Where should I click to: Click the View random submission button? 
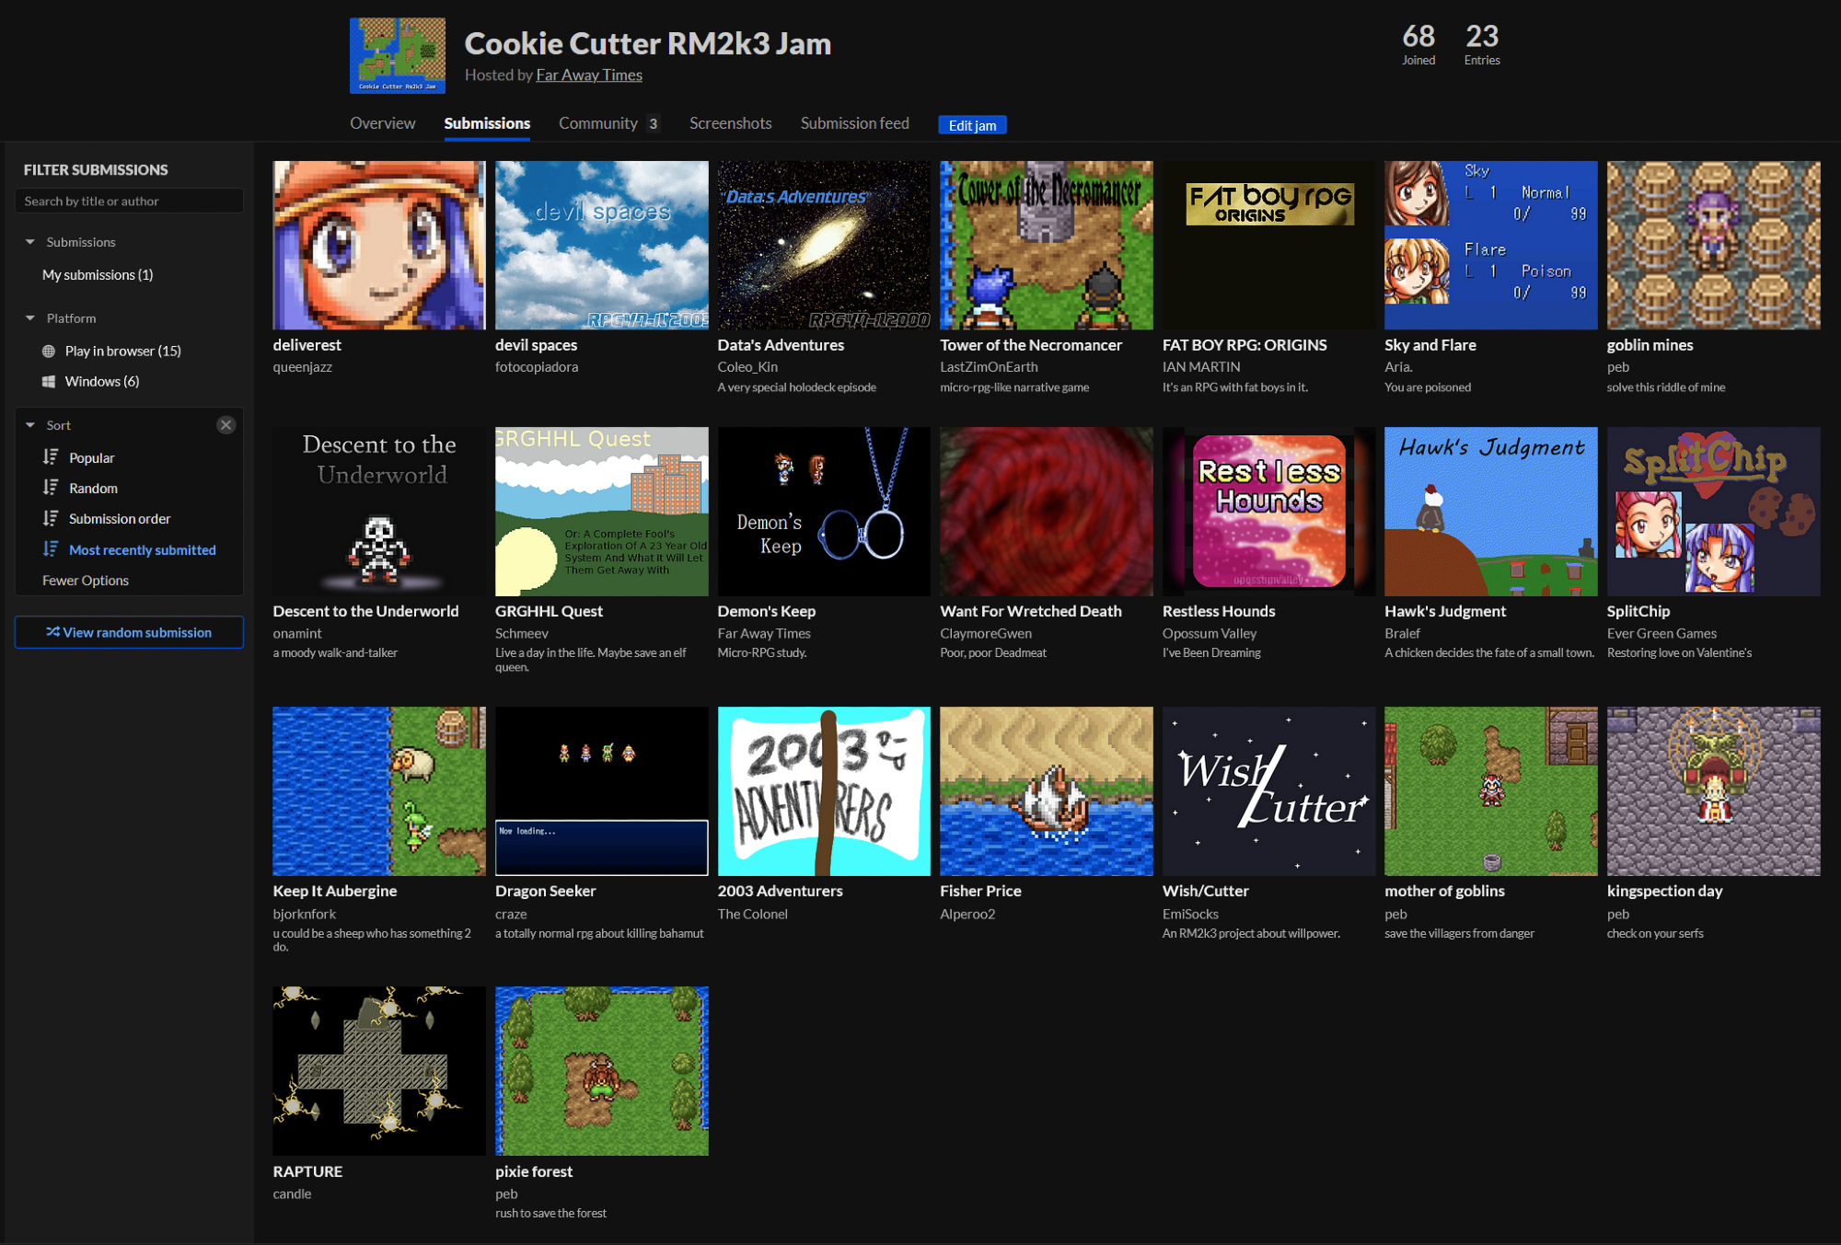[129, 632]
